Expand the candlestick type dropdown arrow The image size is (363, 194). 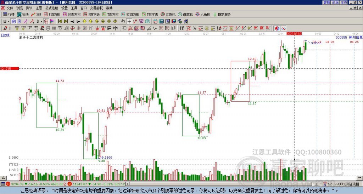tap(41, 22)
